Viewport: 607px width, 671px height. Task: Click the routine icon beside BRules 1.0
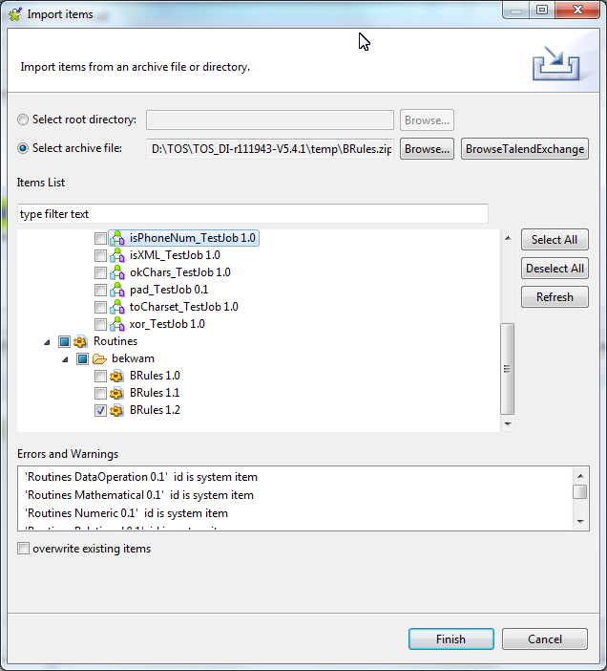pyautogui.click(x=117, y=376)
